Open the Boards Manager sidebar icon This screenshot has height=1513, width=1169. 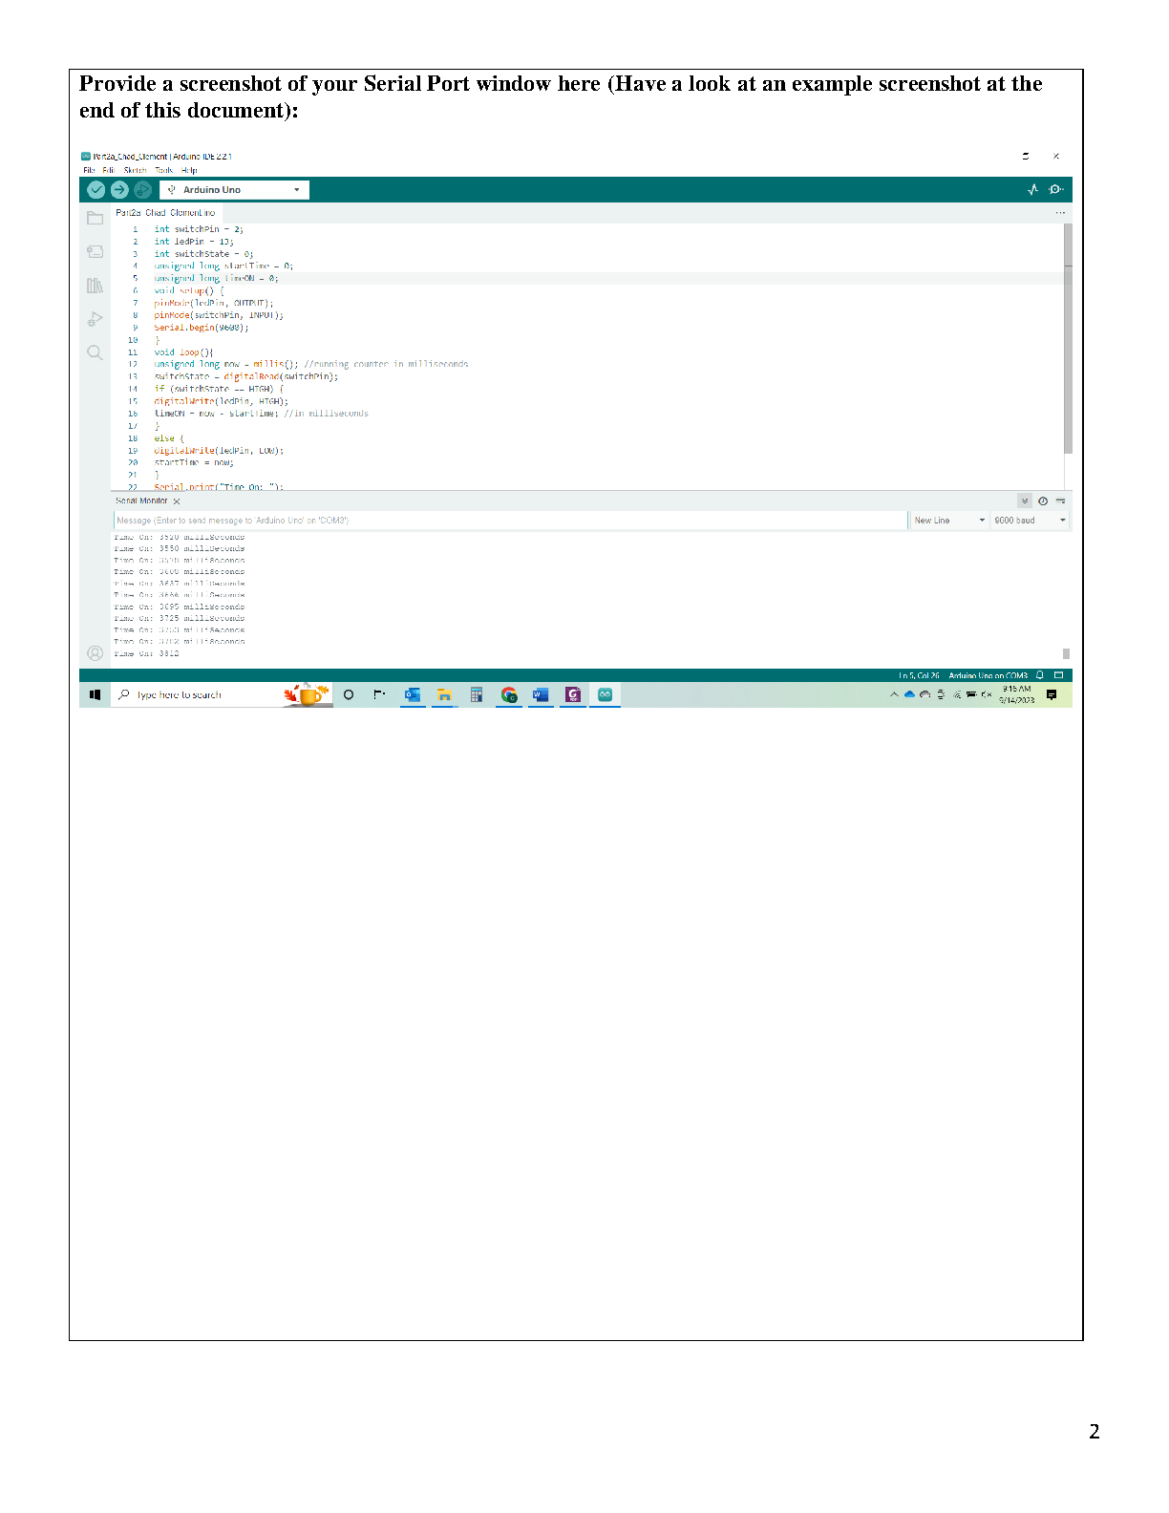(x=95, y=252)
